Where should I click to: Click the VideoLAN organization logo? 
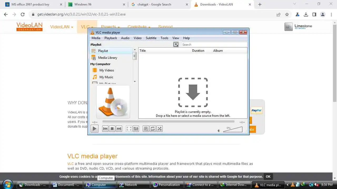29,27
